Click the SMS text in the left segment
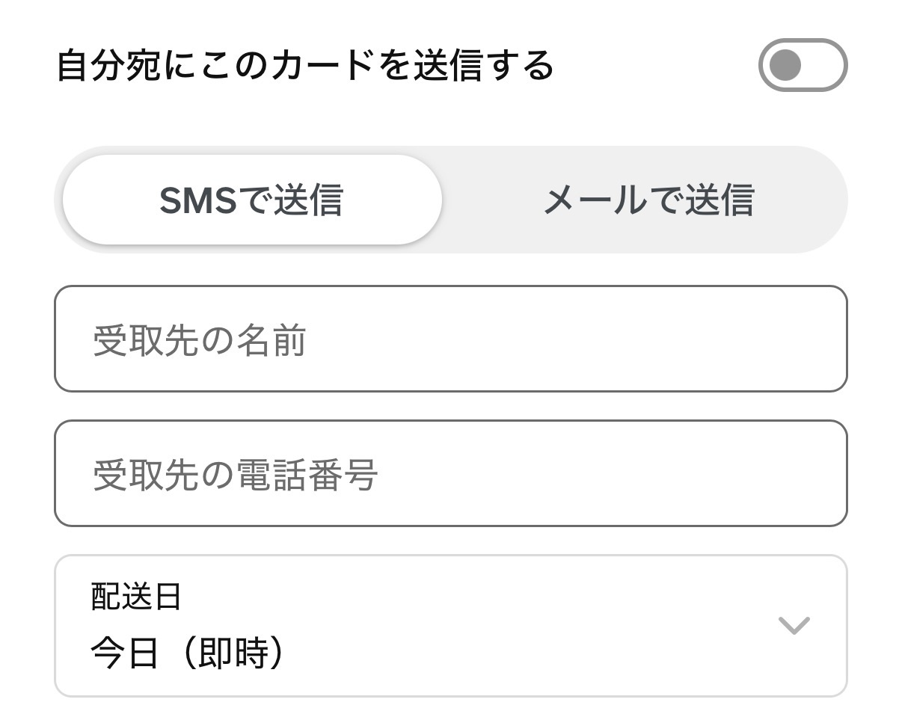The image size is (902, 723). point(197,200)
